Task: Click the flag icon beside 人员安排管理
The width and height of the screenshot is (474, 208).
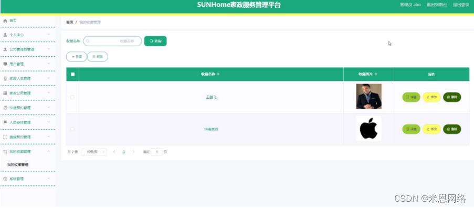Action: (x=5, y=122)
